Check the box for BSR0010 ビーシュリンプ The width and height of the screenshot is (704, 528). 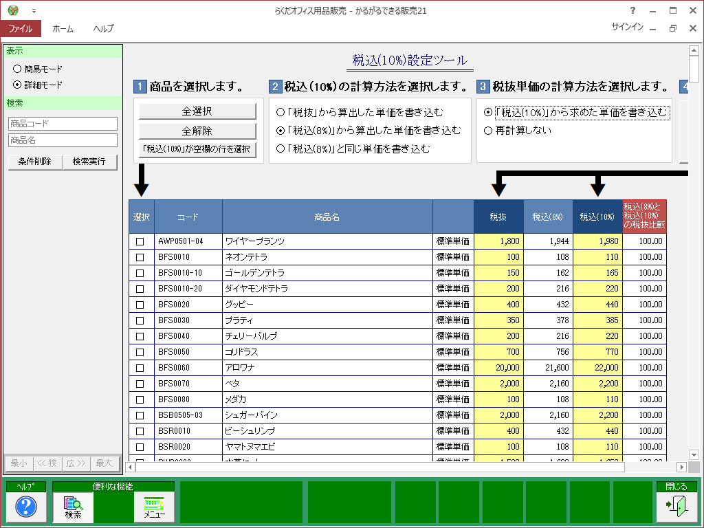(140, 432)
